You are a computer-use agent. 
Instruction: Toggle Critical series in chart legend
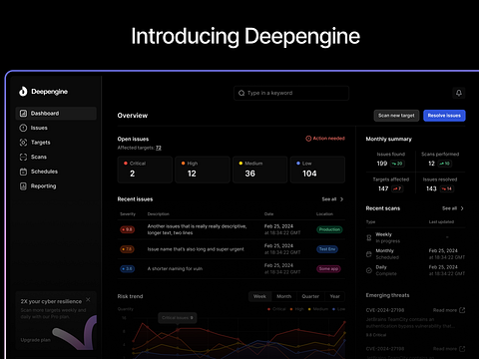click(x=276, y=309)
